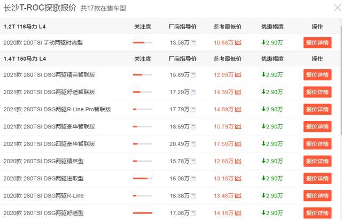This screenshot has width=342, height=221.
Task: Click 报价详情 for 2020款 DSG两驱R-Line
Action: click(317, 196)
